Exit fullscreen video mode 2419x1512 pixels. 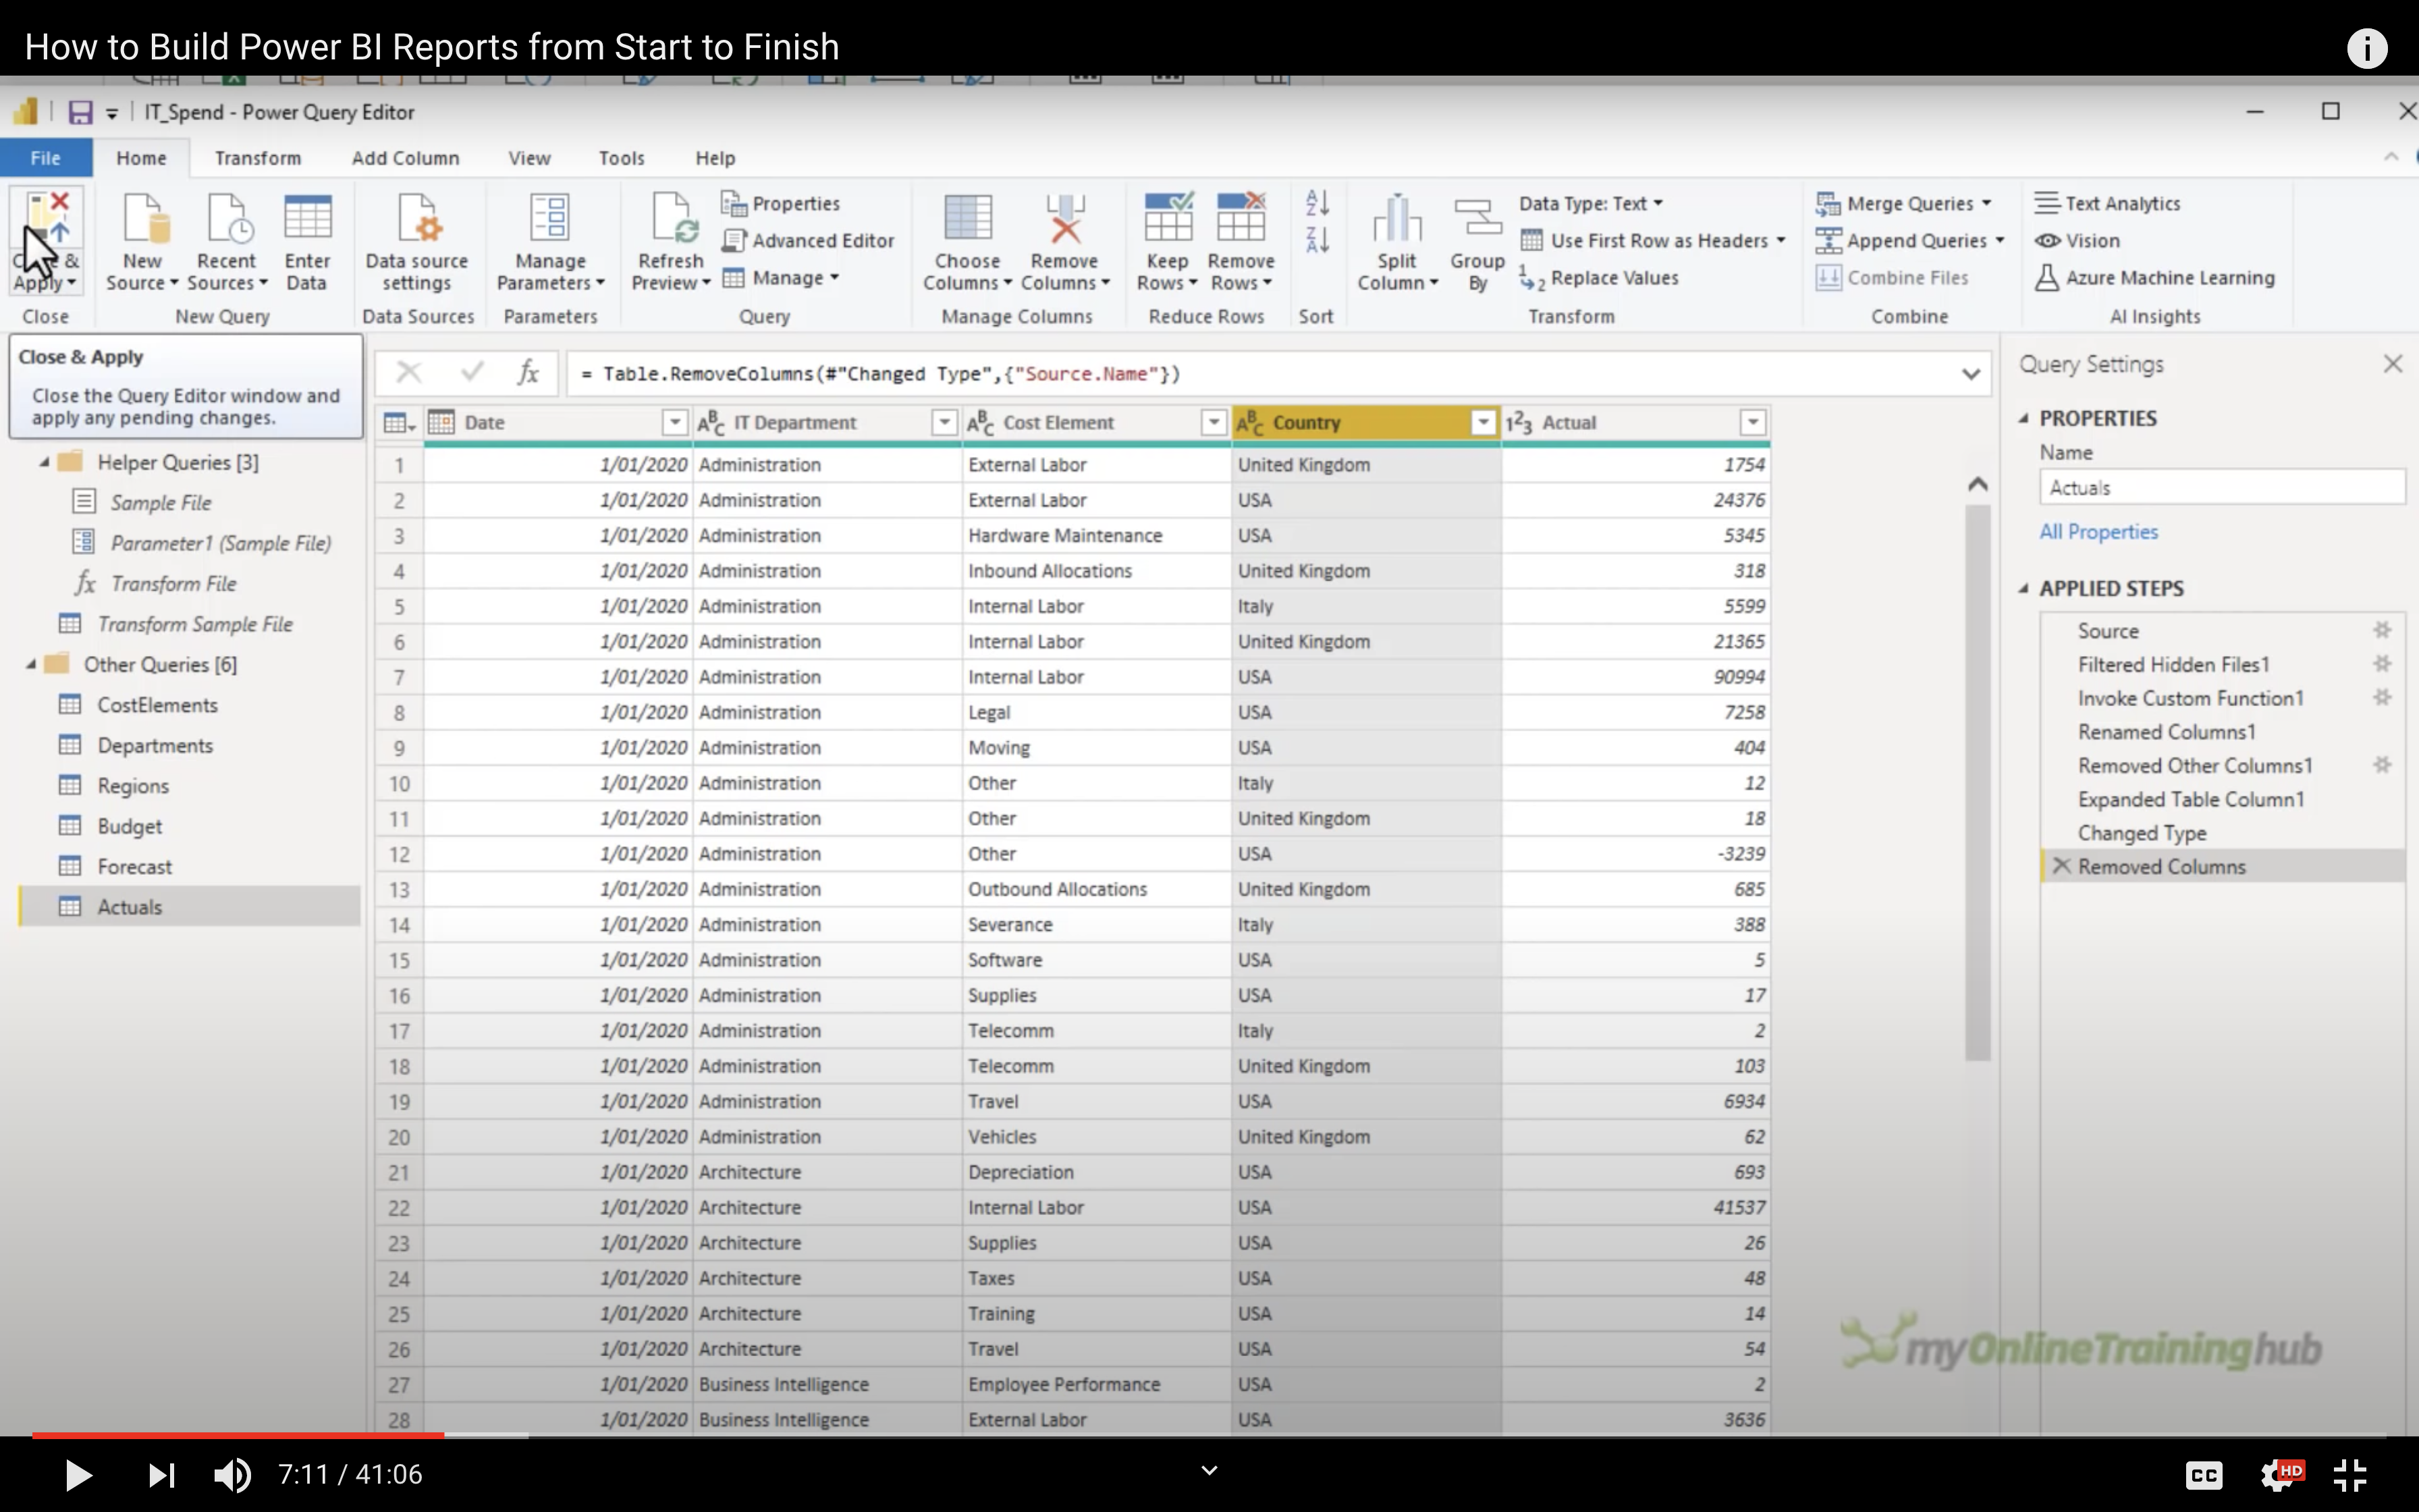pos(2349,1475)
